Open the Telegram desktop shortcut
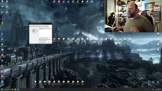Image resolution: width=162 pixels, height=91 pixels. pos(87,2)
